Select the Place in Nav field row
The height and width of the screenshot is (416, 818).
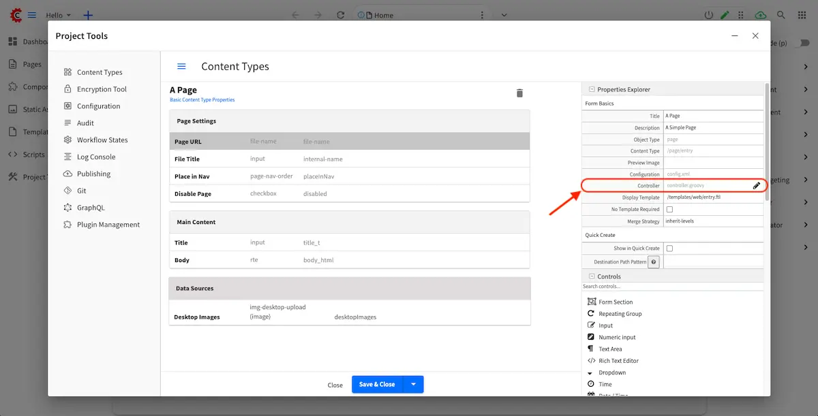click(349, 176)
